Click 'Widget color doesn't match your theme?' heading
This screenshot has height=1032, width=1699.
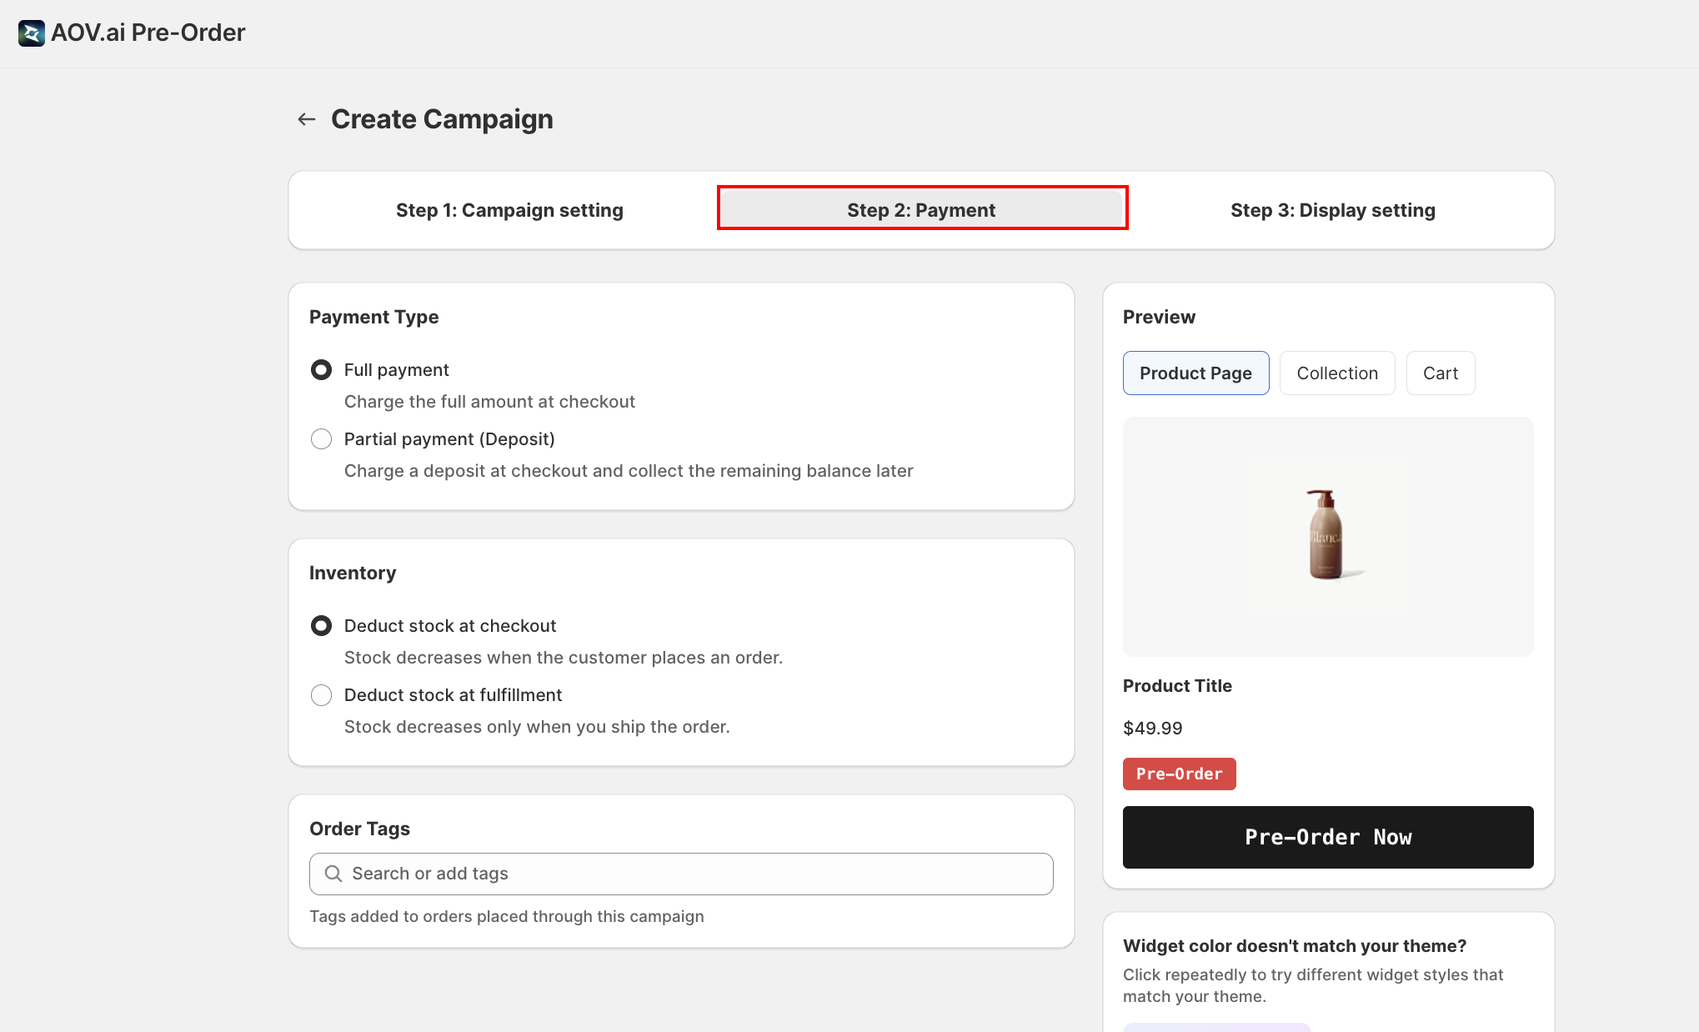[x=1295, y=945]
